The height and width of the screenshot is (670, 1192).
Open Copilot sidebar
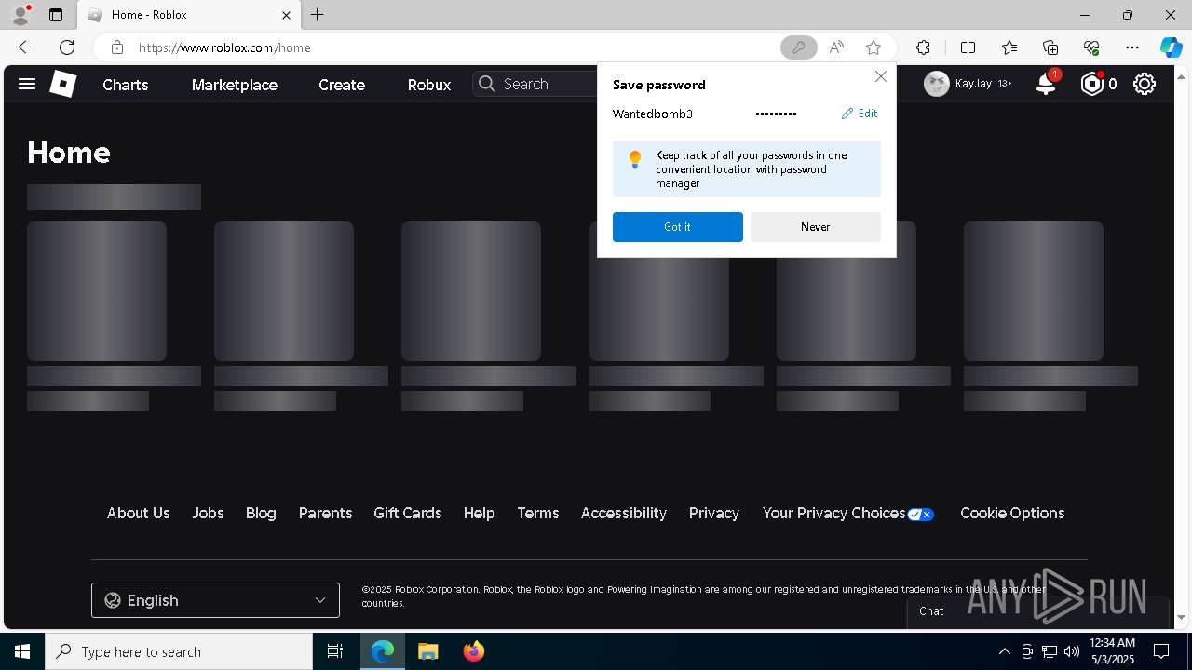1172,47
